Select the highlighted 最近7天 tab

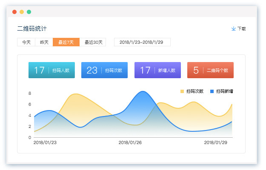click(66, 42)
